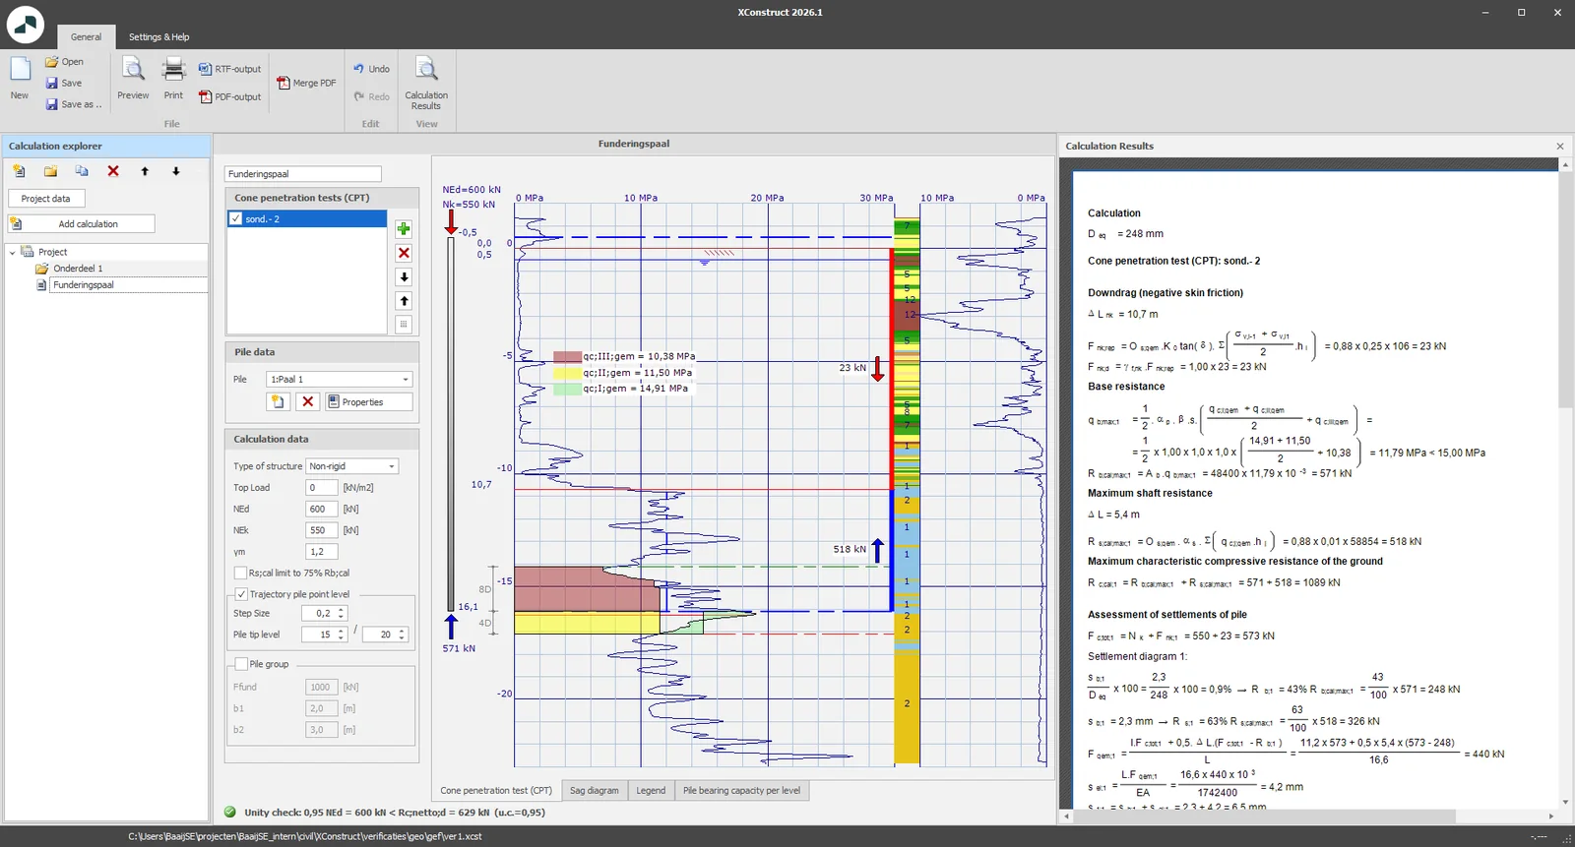Open the Legend tab
This screenshot has height=847, width=1575.
pos(651,790)
